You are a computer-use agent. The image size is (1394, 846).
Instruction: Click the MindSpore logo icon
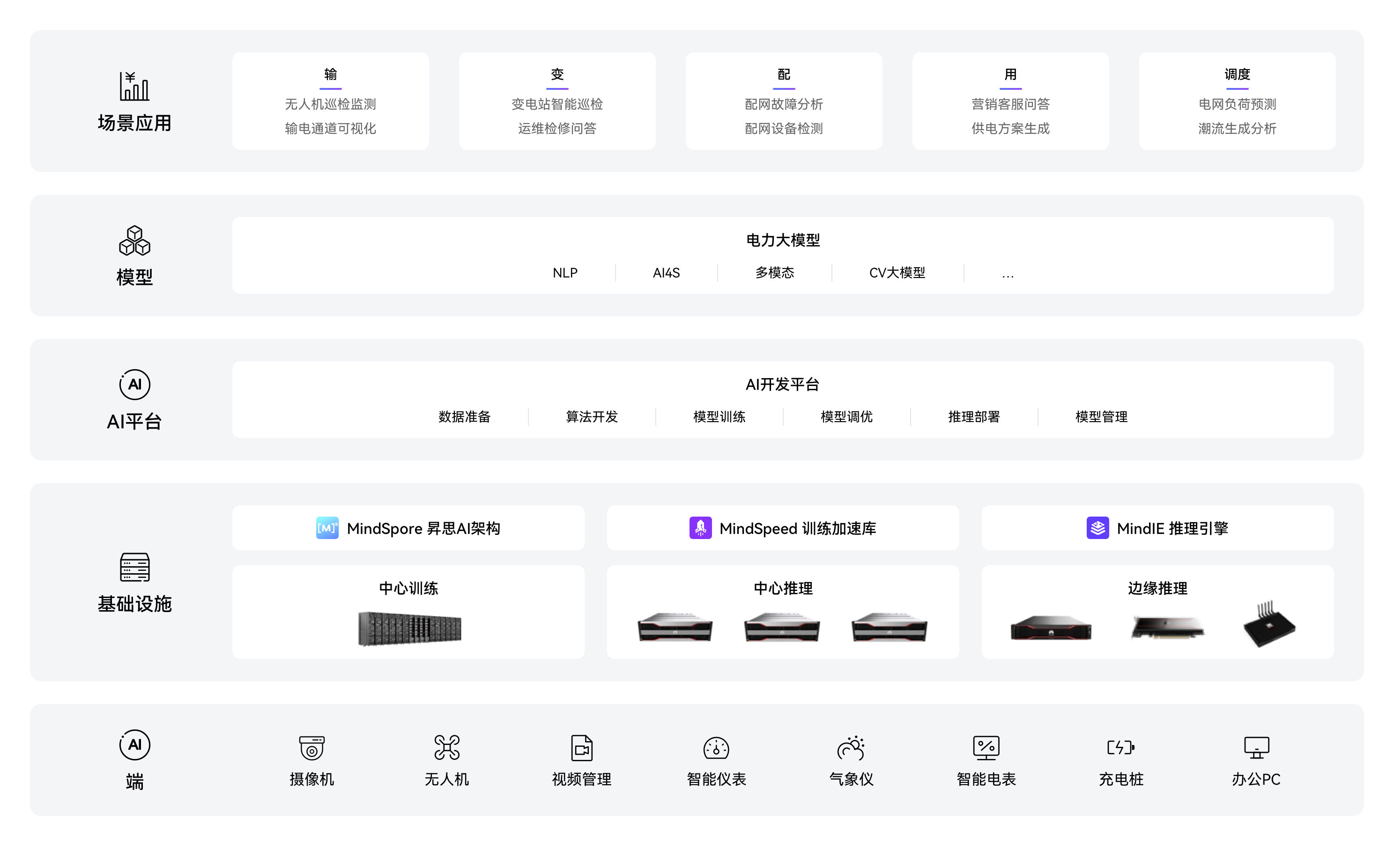pyautogui.click(x=327, y=528)
